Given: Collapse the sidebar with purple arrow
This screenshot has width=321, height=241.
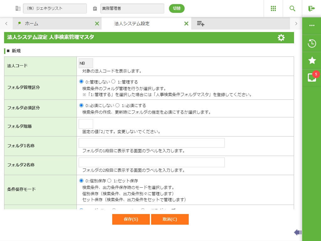Looking at the screenshot, I should (x=298, y=232).
